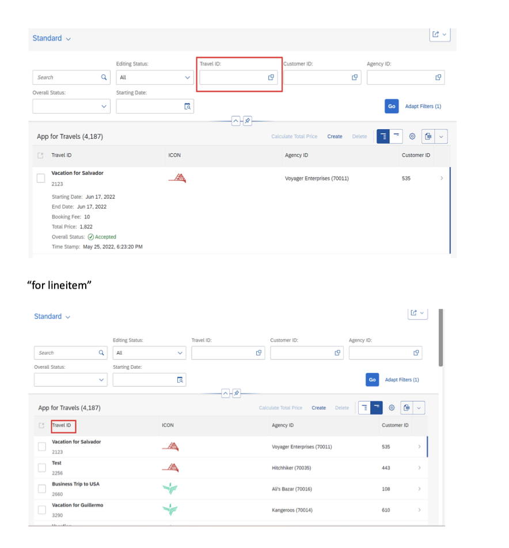509x548 pixels.
Task: Open navigation arrow of Vacation for Guillermo row
Action: click(x=419, y=510)
